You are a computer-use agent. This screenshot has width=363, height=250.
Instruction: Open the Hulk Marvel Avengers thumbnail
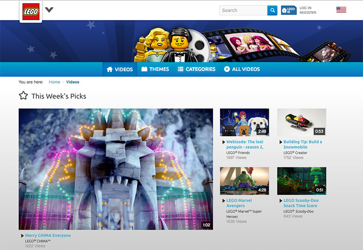tap(245, 181)
